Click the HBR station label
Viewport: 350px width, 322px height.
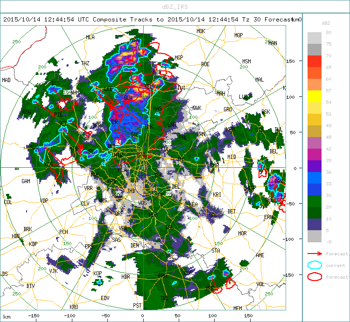pyautogui.click(x=126, y=276)
